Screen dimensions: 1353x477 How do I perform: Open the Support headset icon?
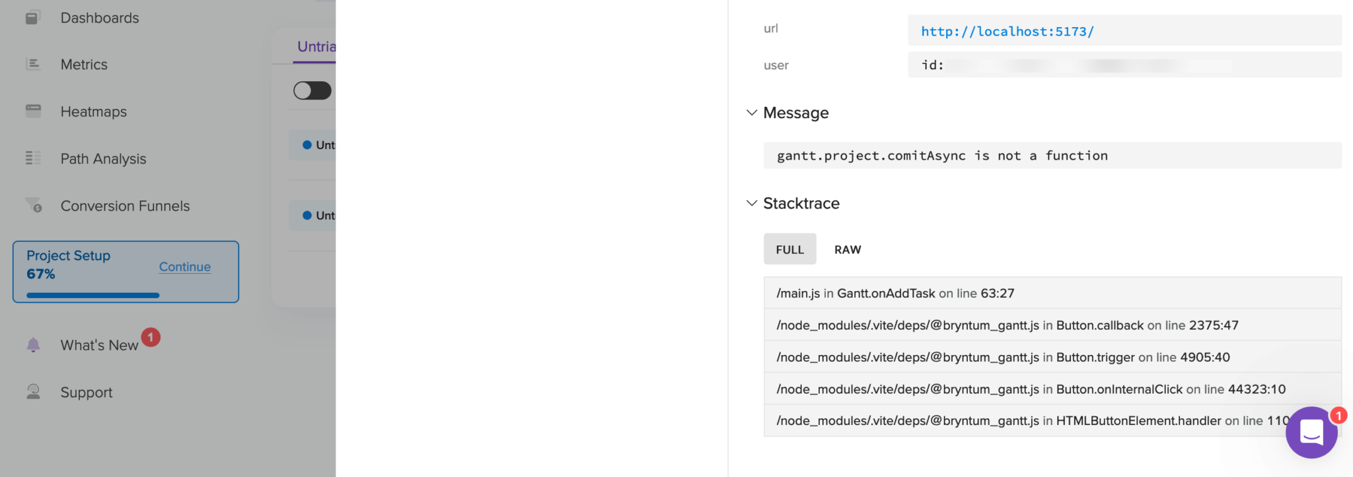[33, 392]
